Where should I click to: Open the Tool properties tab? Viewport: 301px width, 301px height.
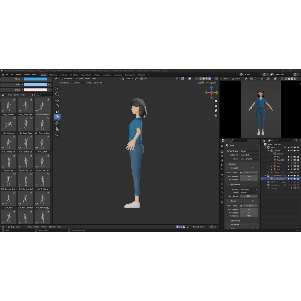point(222,146)
